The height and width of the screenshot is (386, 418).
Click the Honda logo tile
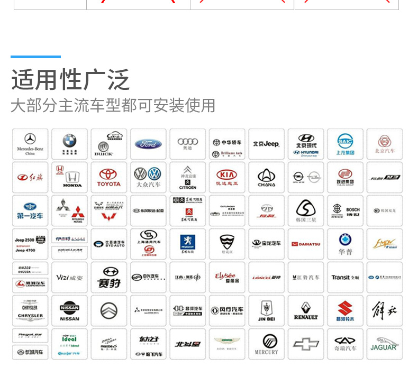pyautogui.click(x=69, y=177)
